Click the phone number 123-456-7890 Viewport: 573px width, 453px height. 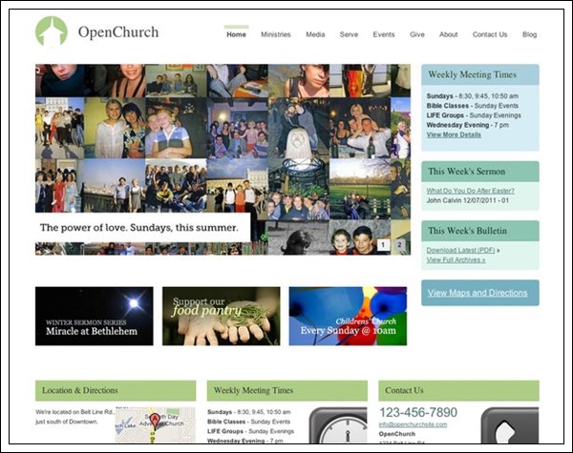(418, 413)
